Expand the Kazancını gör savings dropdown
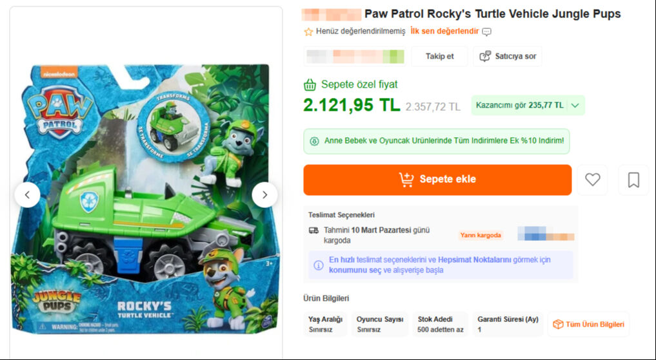The height and width of the screenshot is (360, 656). (575, 105)
